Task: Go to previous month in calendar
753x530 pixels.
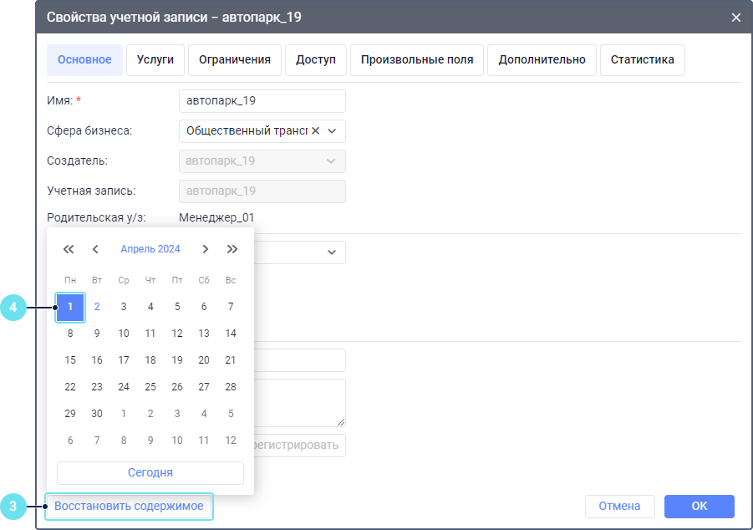Action: 95,249
